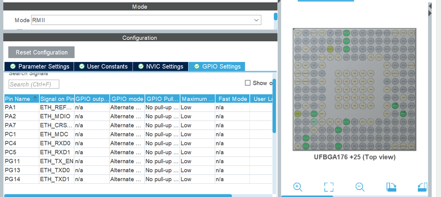This screenshot has width=441, height=197.
Task: Click the ETH_TXD1 signal cell
Action: (x=57, y=179)
